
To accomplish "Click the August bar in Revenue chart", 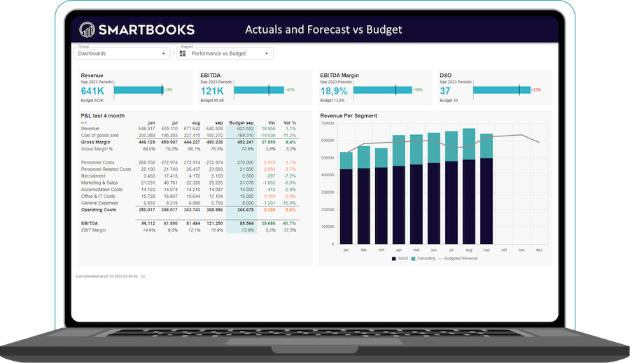I will (469, 189).
